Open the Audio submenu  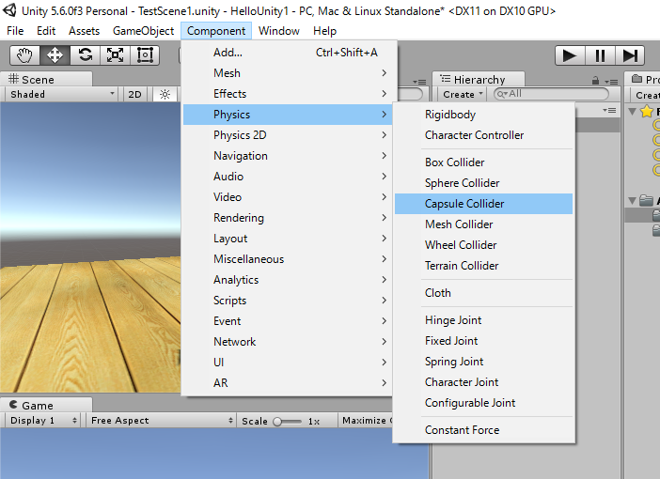point(288,177)
